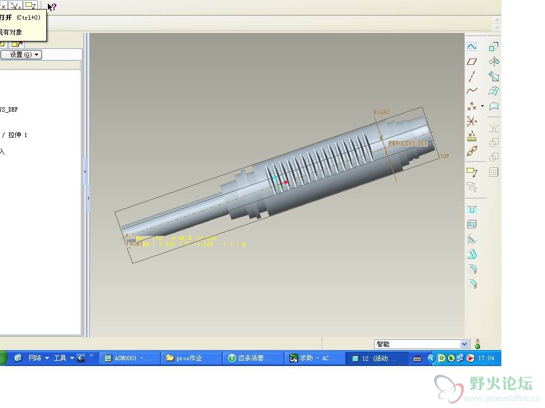
Task: Click the FRONT datum plane label
Action: click(x=134, y=244)
